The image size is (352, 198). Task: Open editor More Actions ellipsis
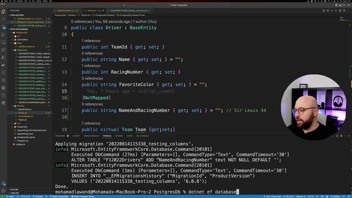(x=348, y=10)
